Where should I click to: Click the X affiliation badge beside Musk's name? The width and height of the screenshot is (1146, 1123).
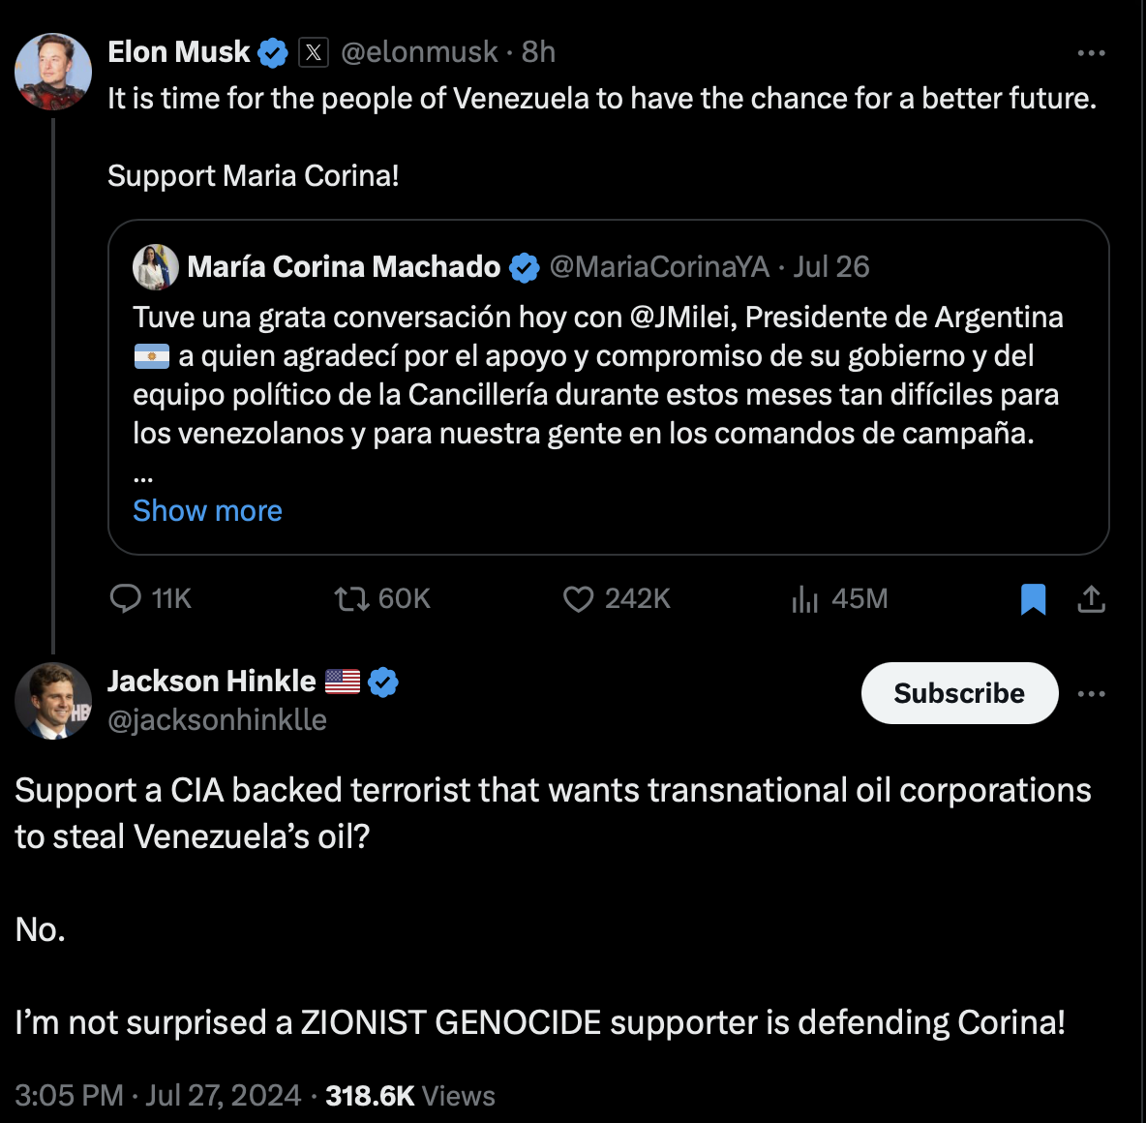pyautogui.click(x=314, y=52)
